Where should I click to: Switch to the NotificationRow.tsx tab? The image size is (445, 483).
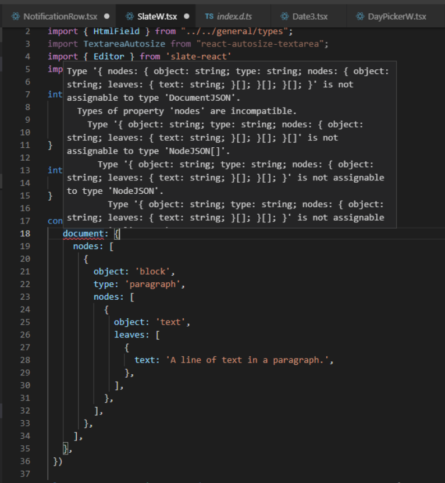(59, 16)
